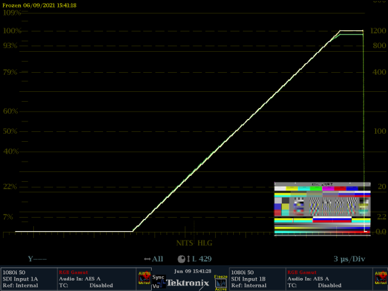Click 'Audio In: AES A' in the Input 1A panel
388x291 pixels.
(80, 279)
